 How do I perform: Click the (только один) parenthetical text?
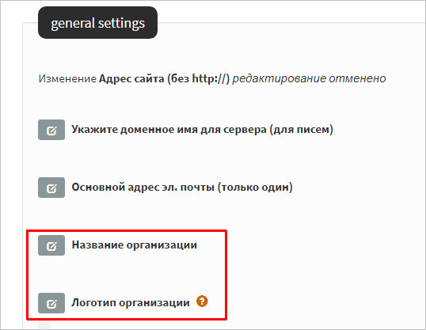(x=255, y=188)
